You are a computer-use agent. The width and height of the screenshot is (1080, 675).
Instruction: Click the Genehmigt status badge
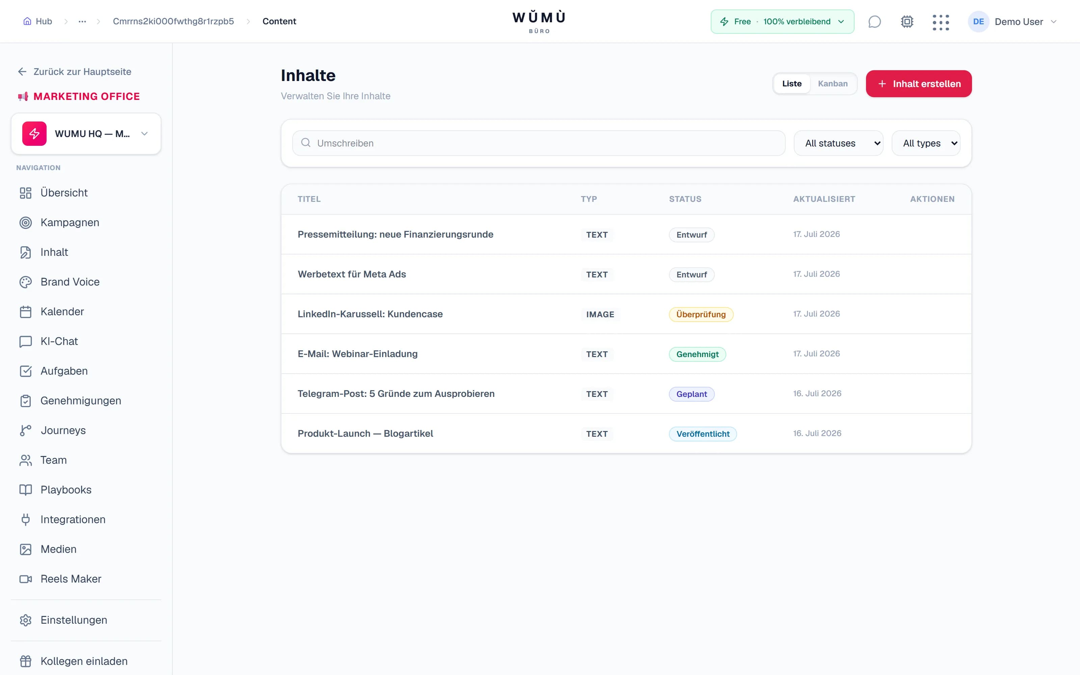[x=697, y=354]
